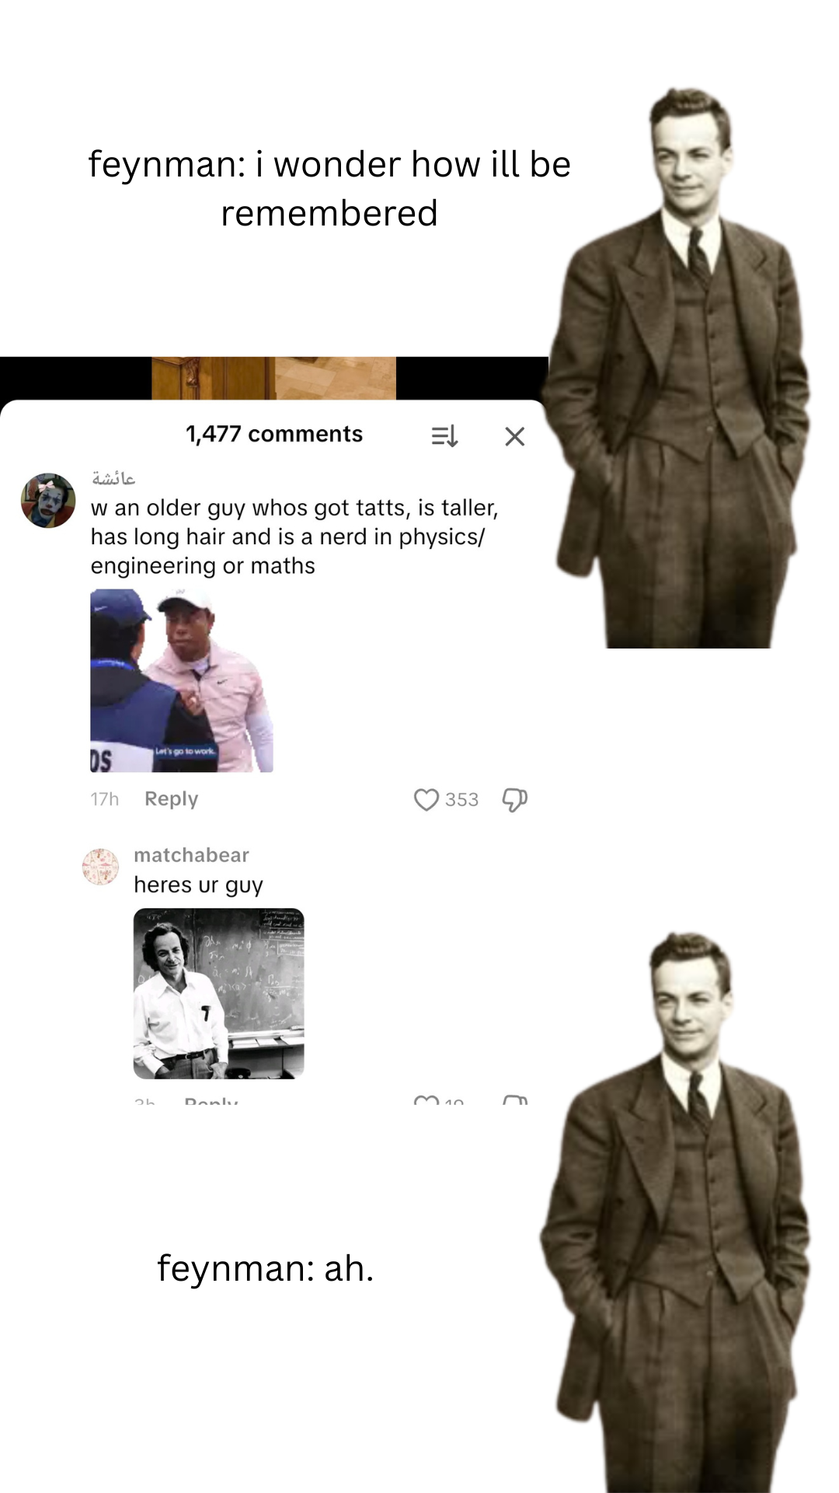
Task: Select the 1,477 comments header
Action: pyautogui.click(x=274, y=434)
